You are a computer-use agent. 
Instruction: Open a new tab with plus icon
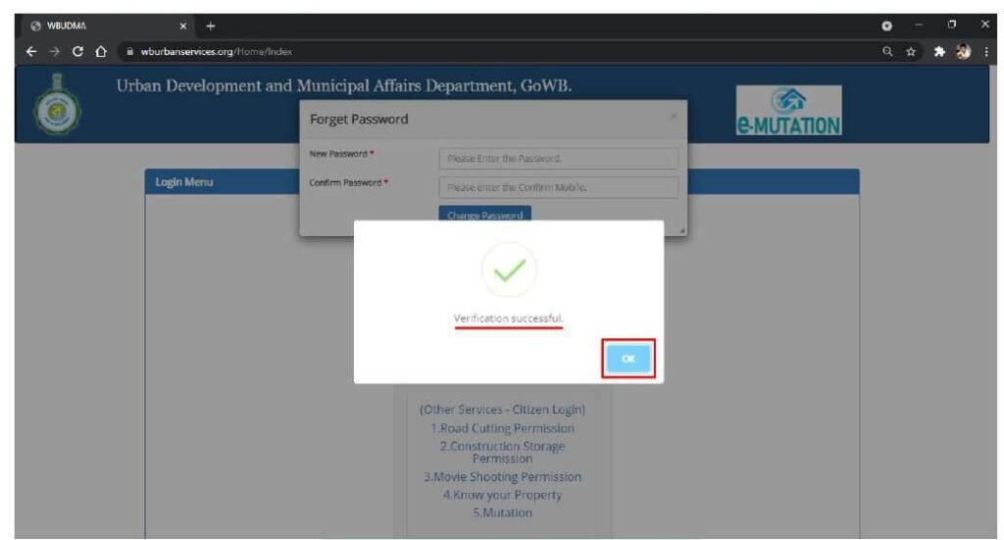coord(211,26)
